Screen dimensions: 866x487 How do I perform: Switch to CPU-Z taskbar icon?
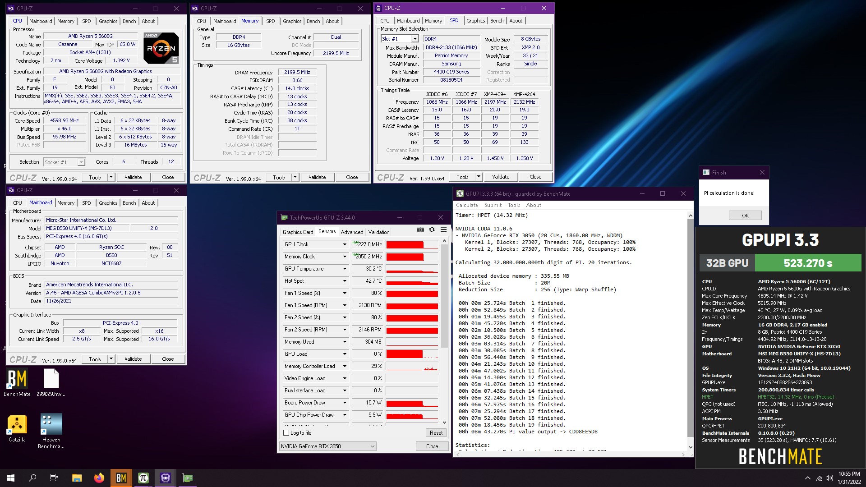(x=165, y=478)
